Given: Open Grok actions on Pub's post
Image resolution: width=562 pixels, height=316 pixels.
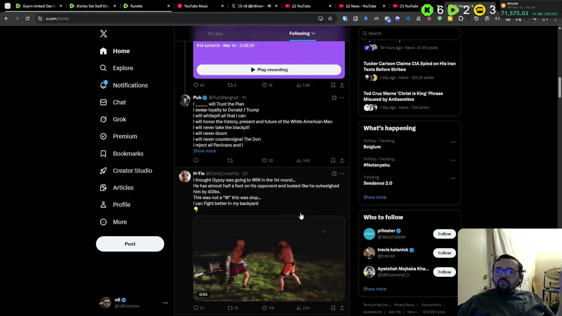Looking at the screenshot, I should tap(334, 98).
